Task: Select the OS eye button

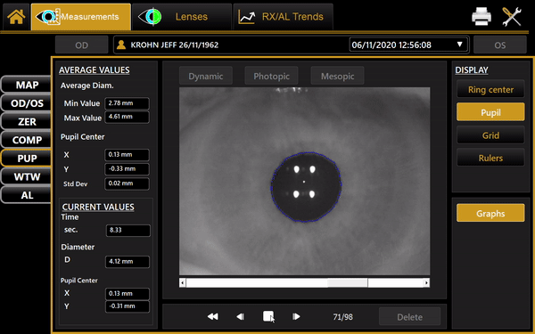Action: pos(500,45)
